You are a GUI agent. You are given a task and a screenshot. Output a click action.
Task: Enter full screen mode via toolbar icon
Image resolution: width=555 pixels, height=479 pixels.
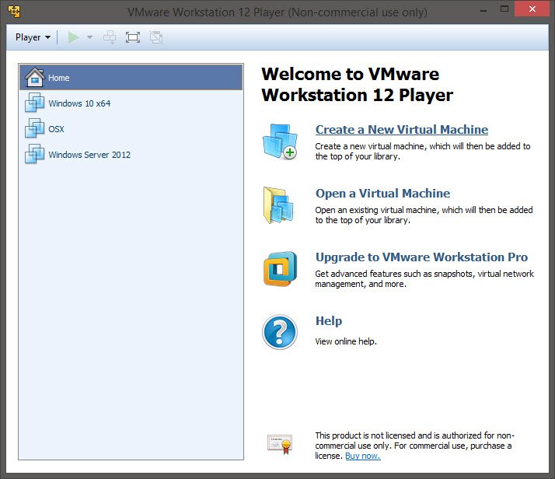click(133, 37)
